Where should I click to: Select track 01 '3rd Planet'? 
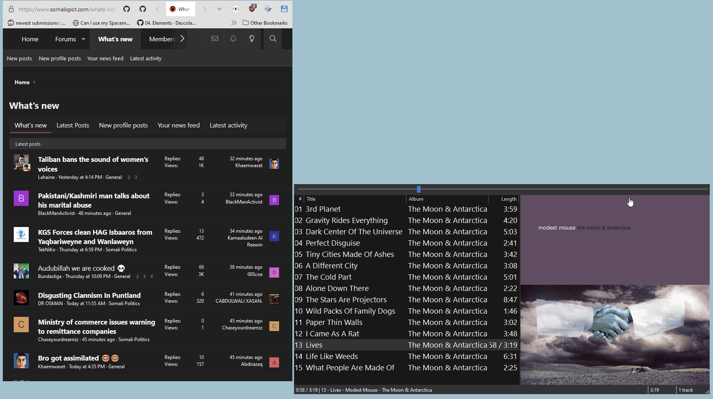pyautogui.click(x=406, y=209)
